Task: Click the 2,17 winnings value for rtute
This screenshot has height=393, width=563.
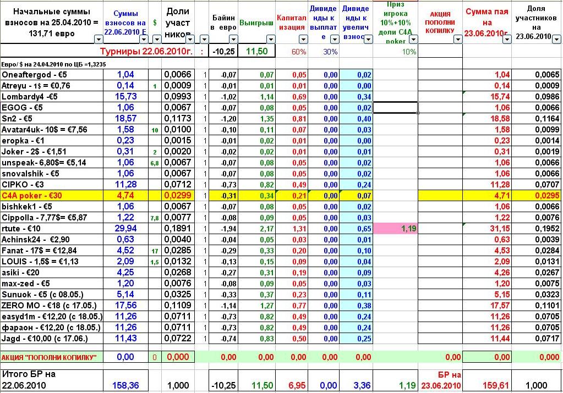Action: 256,229
